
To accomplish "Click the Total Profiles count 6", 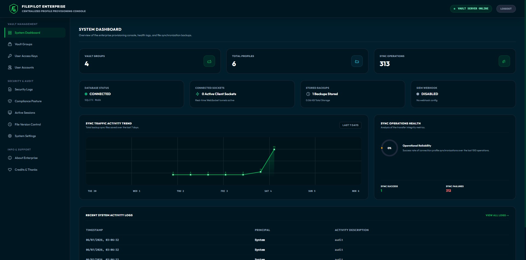I will (234, 64).
